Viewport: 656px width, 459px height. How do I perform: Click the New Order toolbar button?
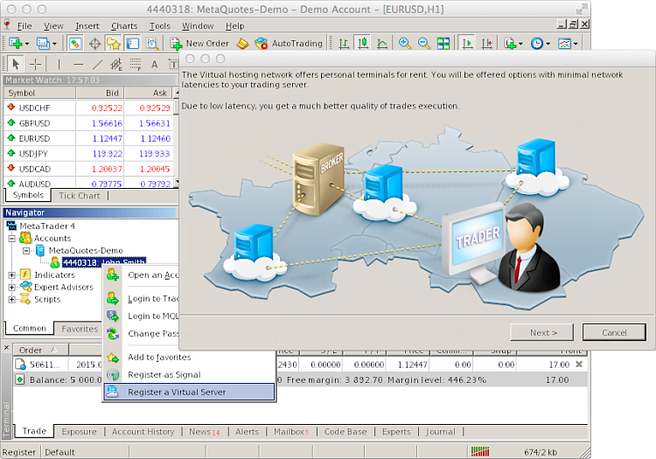click(199, 43)
